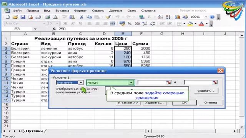Screen dimensions: 246x138
Task: Click the Insert Hyperlink globe icon
Action: click(x=142, y=17)
